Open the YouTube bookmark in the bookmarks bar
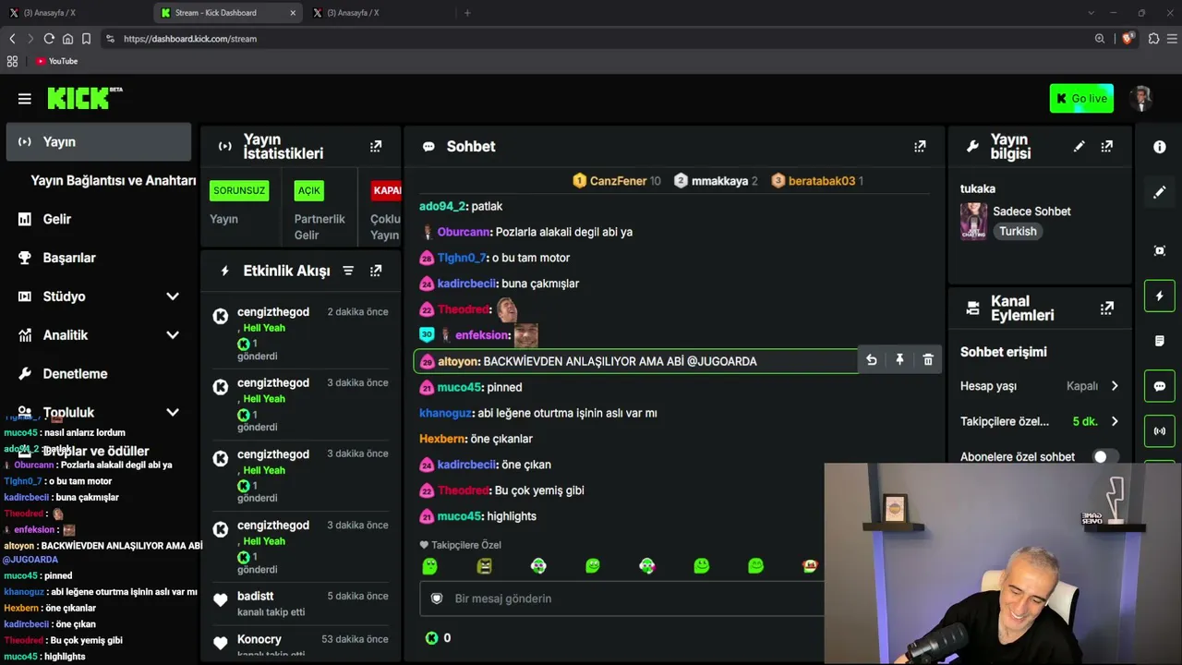This screenshot has width=1182, height=665. (56, 61)
